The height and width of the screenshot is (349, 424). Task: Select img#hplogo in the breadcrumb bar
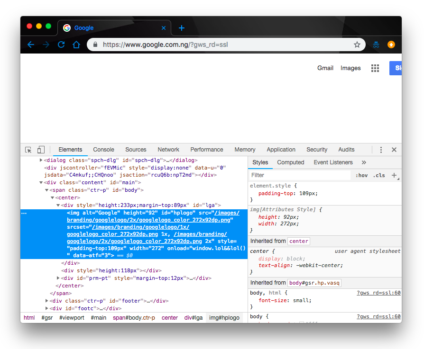[x=224, y=318]
